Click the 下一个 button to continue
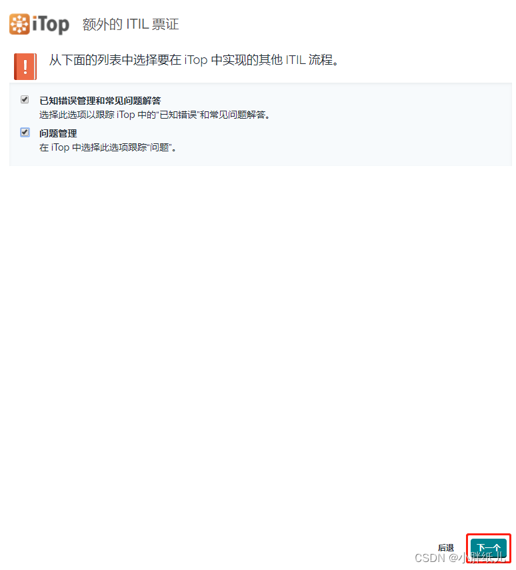Viewport: 516px width, 570px height. (x=489, y=548)
